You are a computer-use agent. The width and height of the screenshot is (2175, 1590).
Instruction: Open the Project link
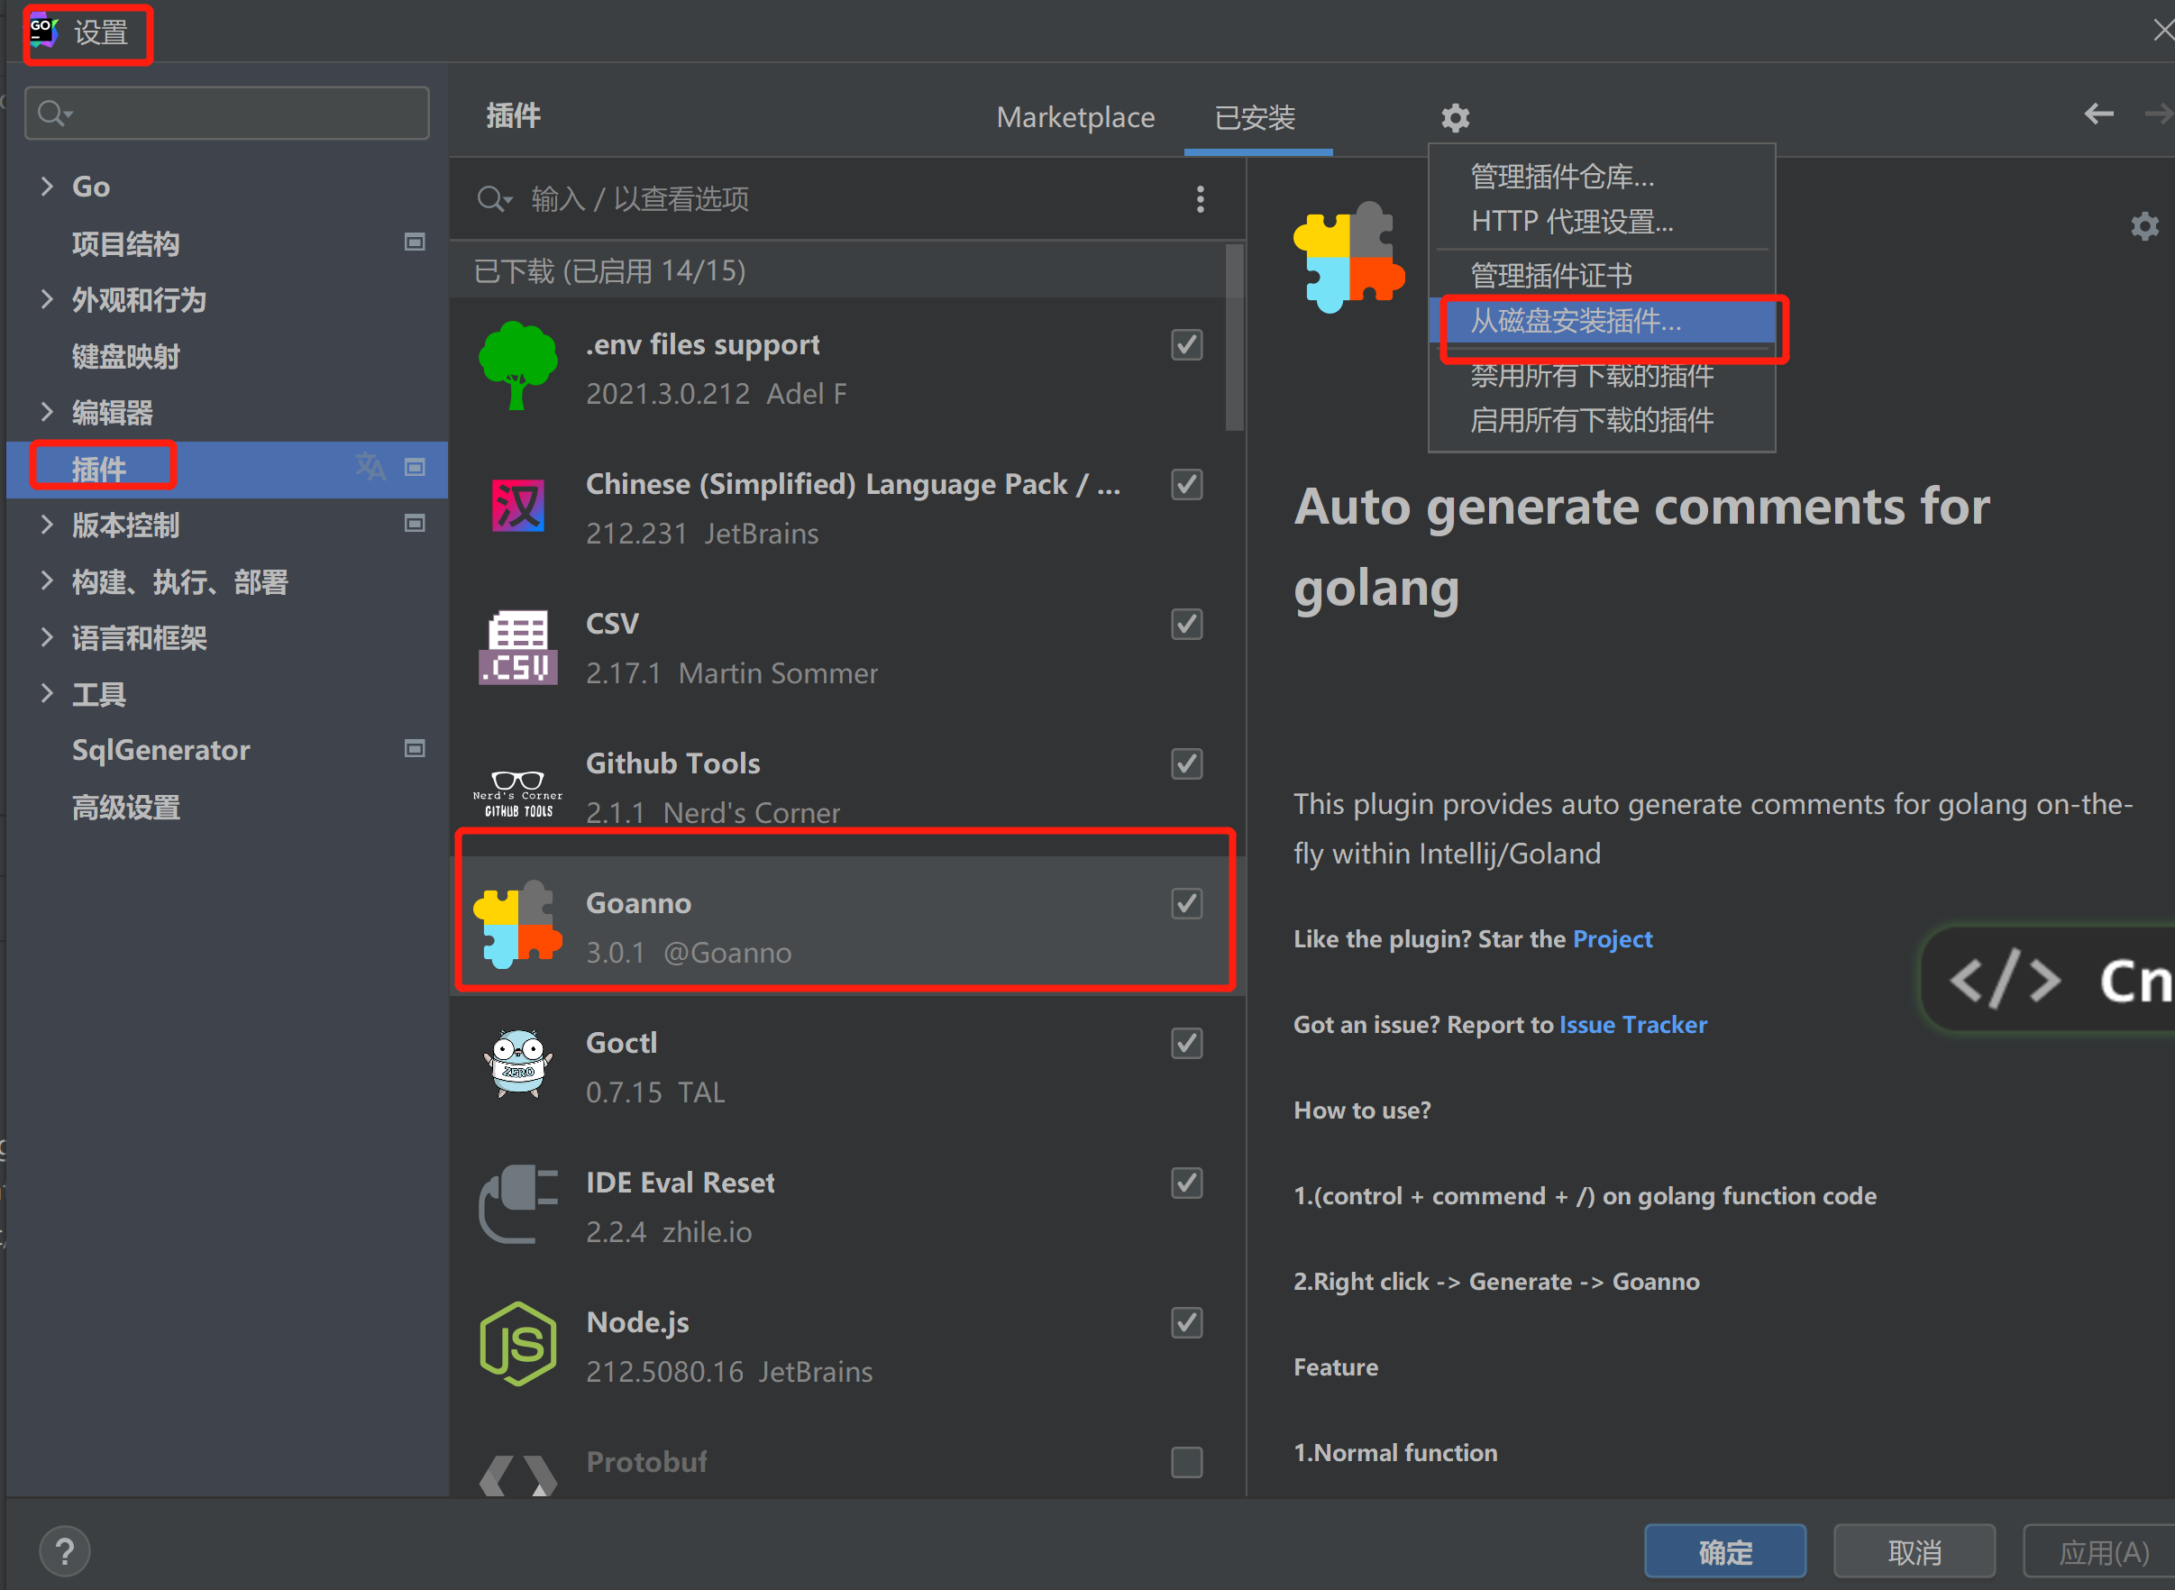pos(1612,939)
